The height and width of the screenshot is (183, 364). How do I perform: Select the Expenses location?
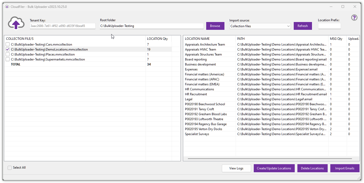(x=271, y=69)
